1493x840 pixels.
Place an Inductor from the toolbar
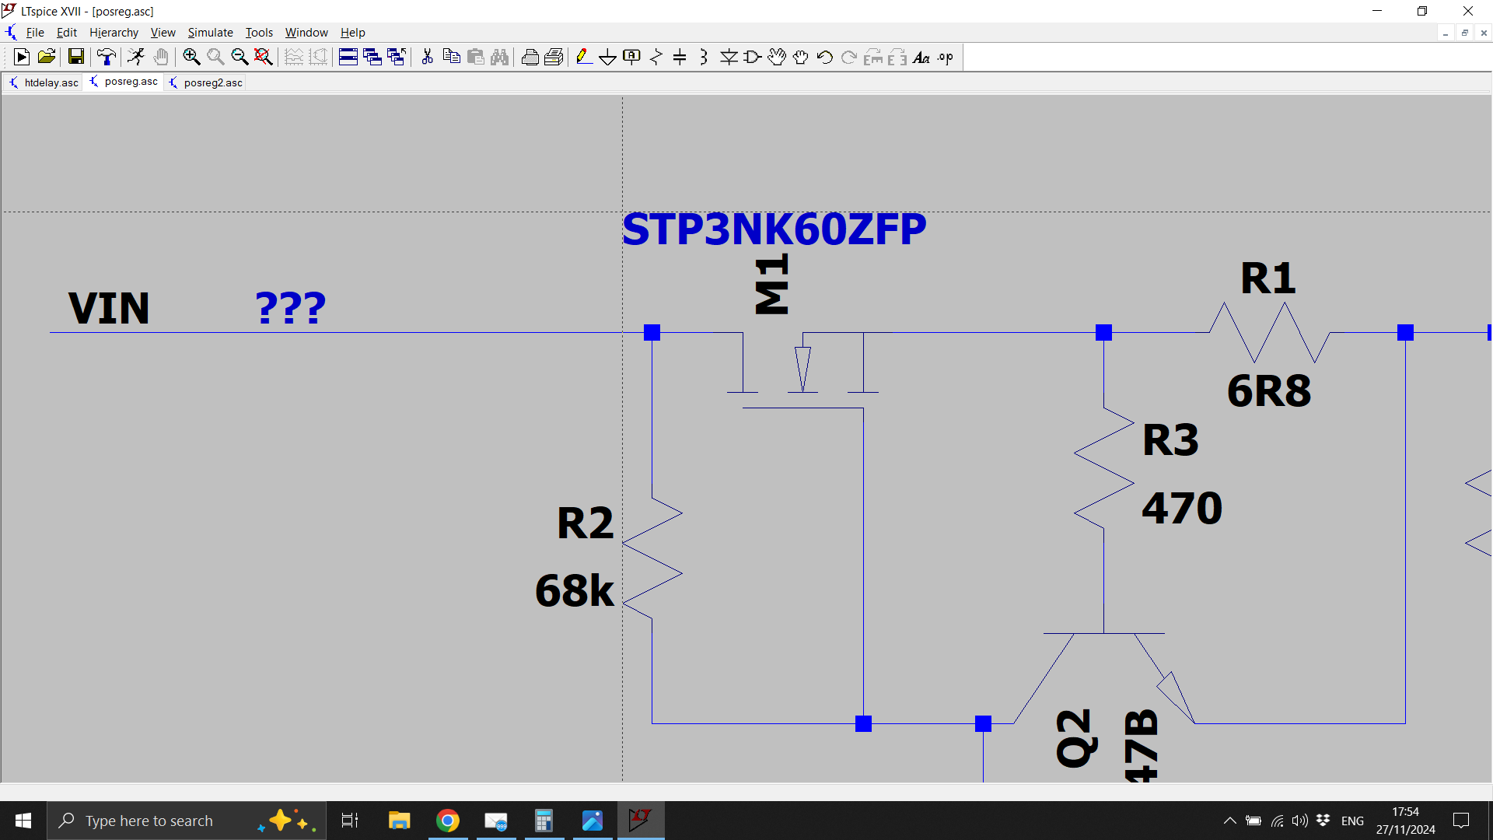point(705,57)
